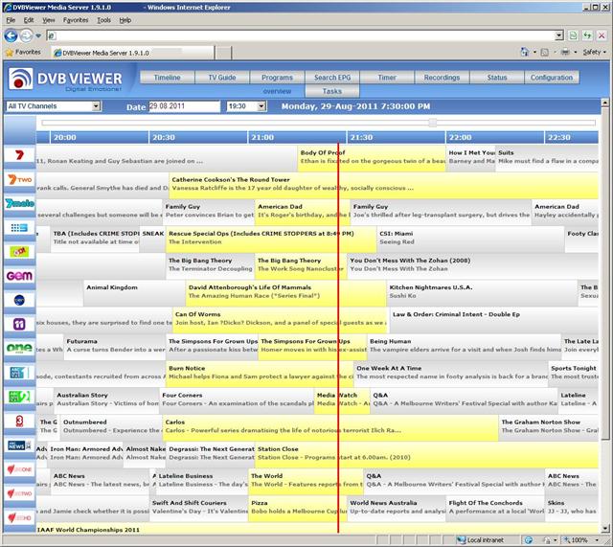Open the Recordings tab
This screenshot has height=547, width=613.
tap(443, 78)
